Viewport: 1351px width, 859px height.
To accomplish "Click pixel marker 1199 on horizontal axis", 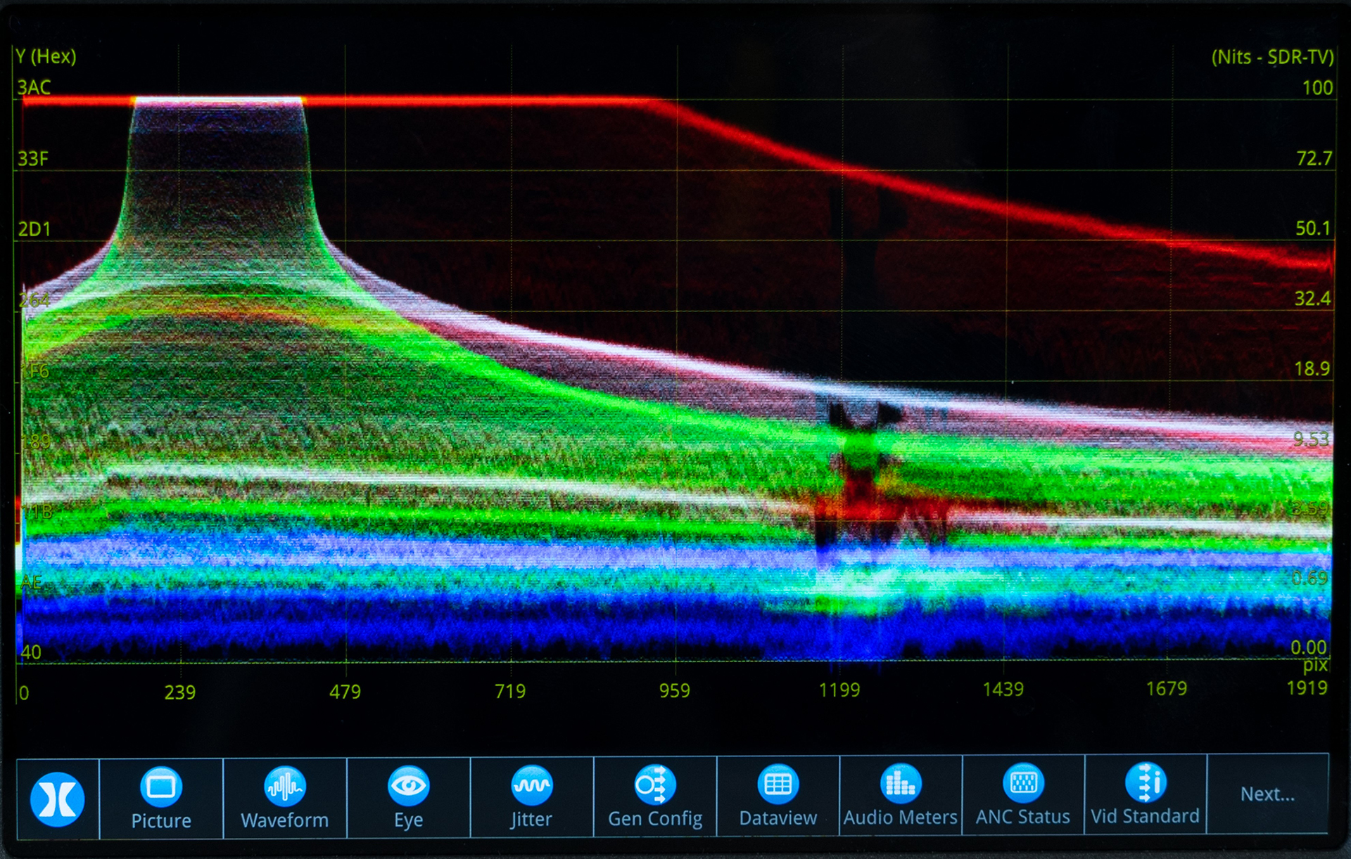I will (839, 690).
